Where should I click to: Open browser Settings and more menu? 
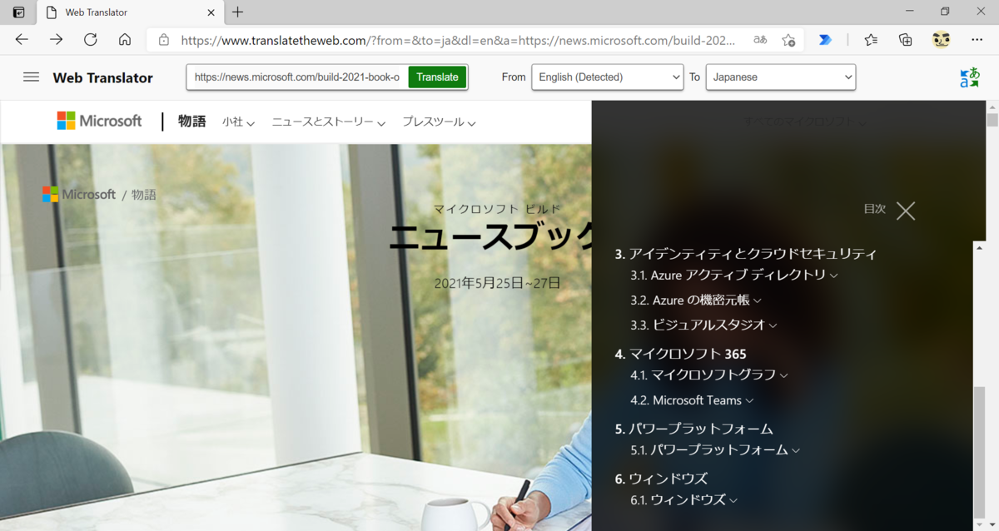click(x=977, y=40)
